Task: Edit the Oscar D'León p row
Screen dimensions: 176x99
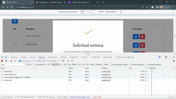Action: (136, 37)
